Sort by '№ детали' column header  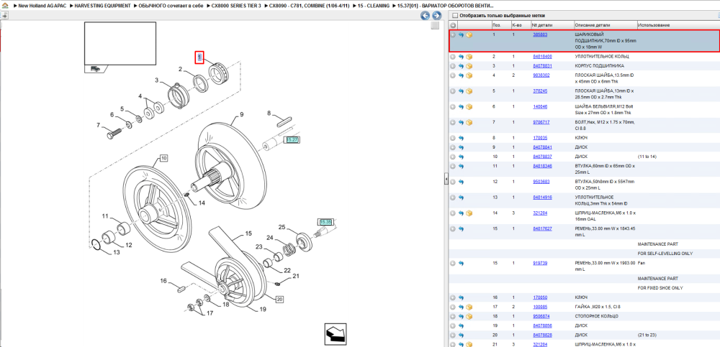pos(542,24)
